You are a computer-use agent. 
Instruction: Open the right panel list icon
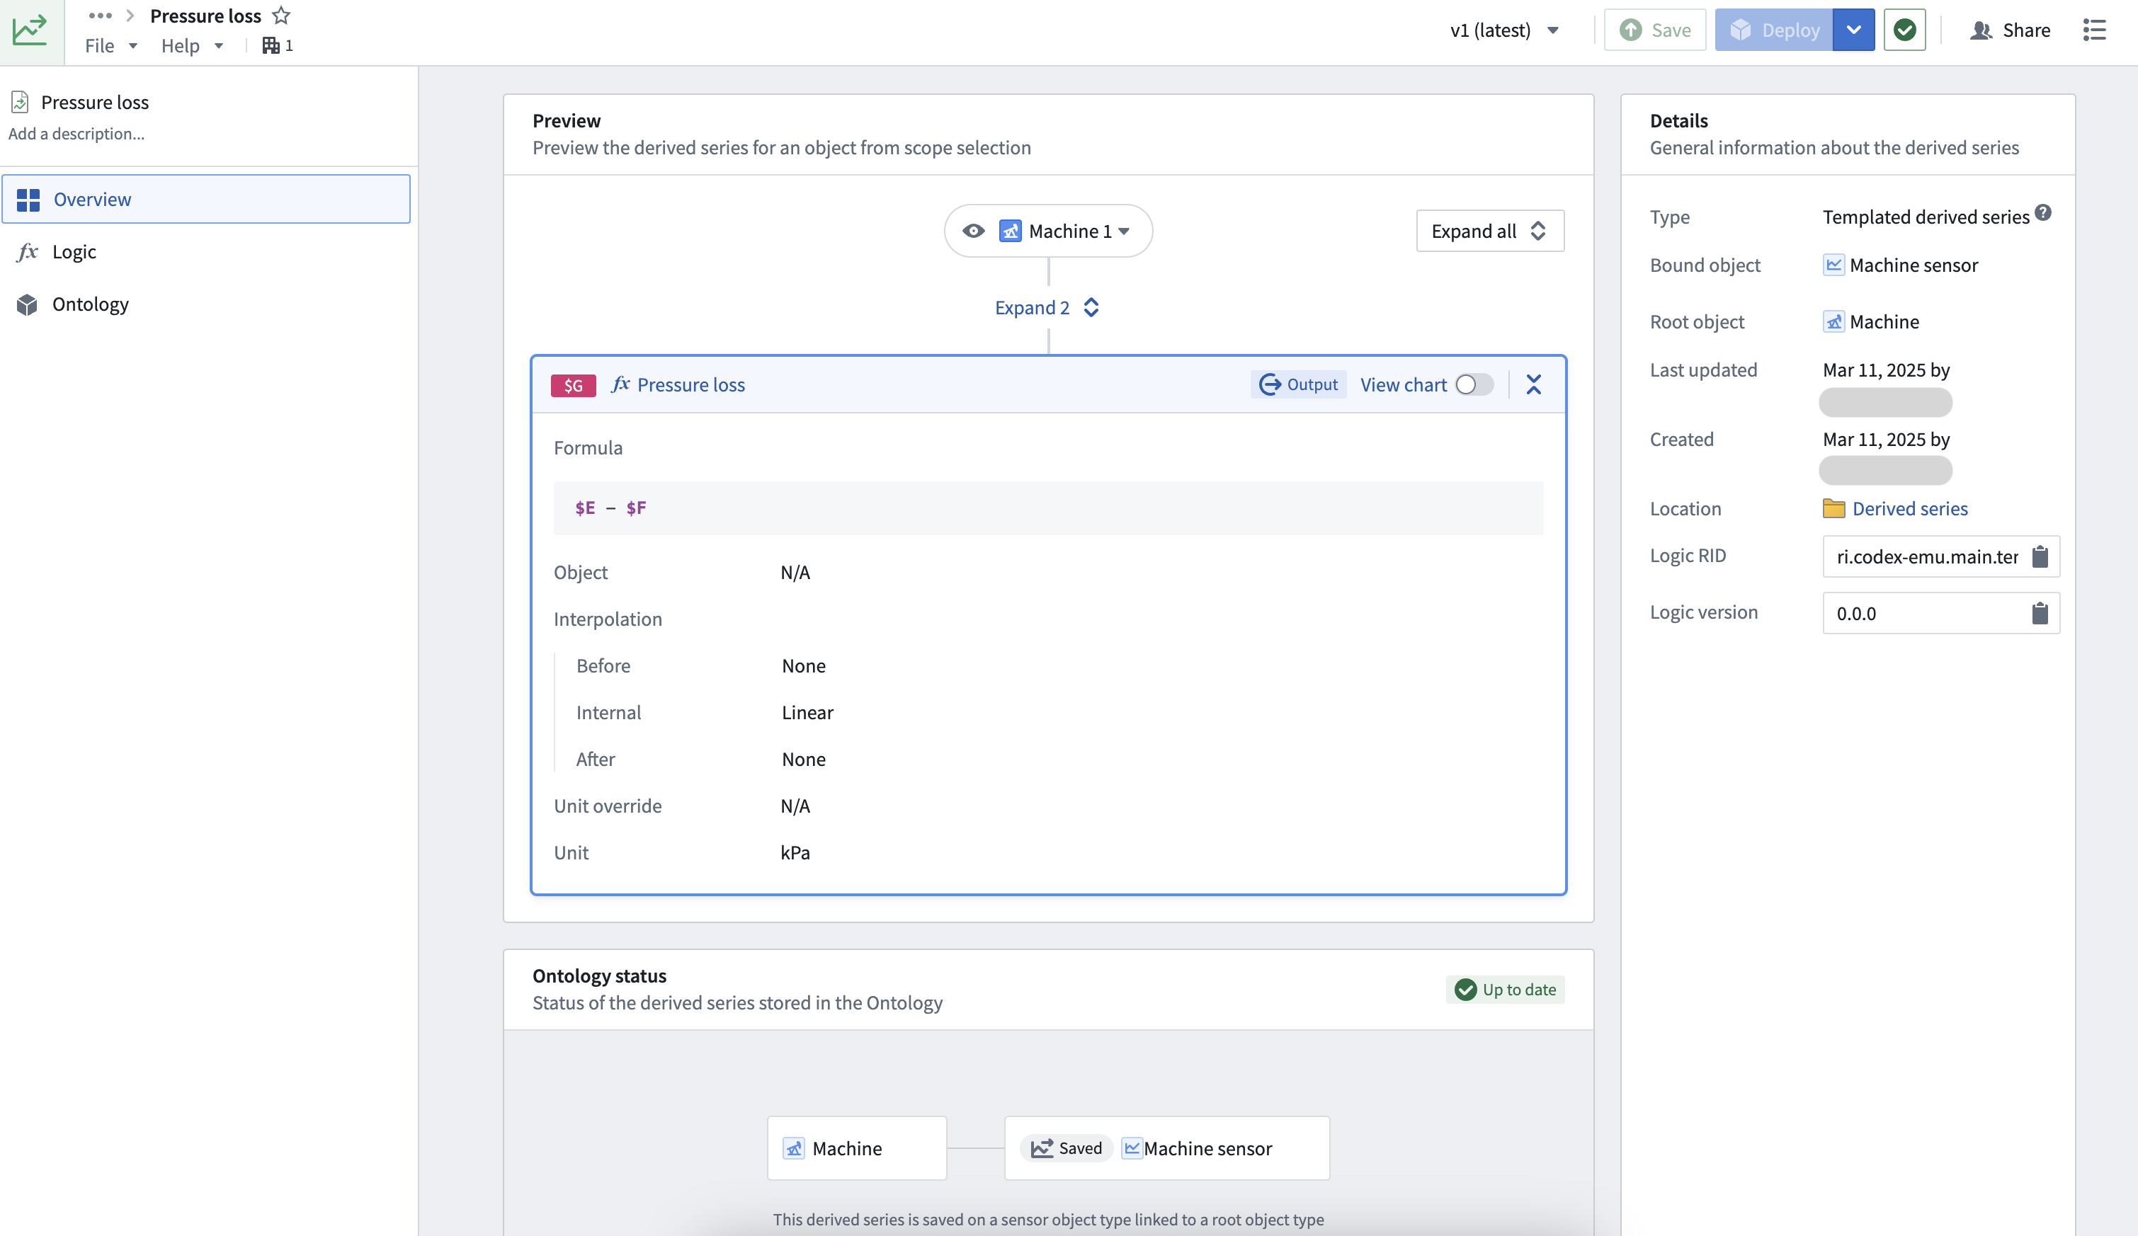pyautogui.click(x=2094, y=30)
